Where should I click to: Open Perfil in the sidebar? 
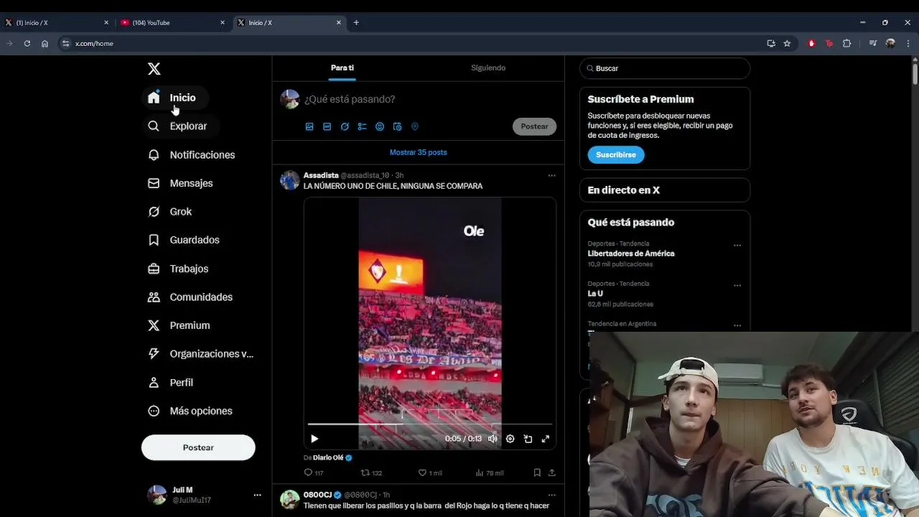pos(171,383)
